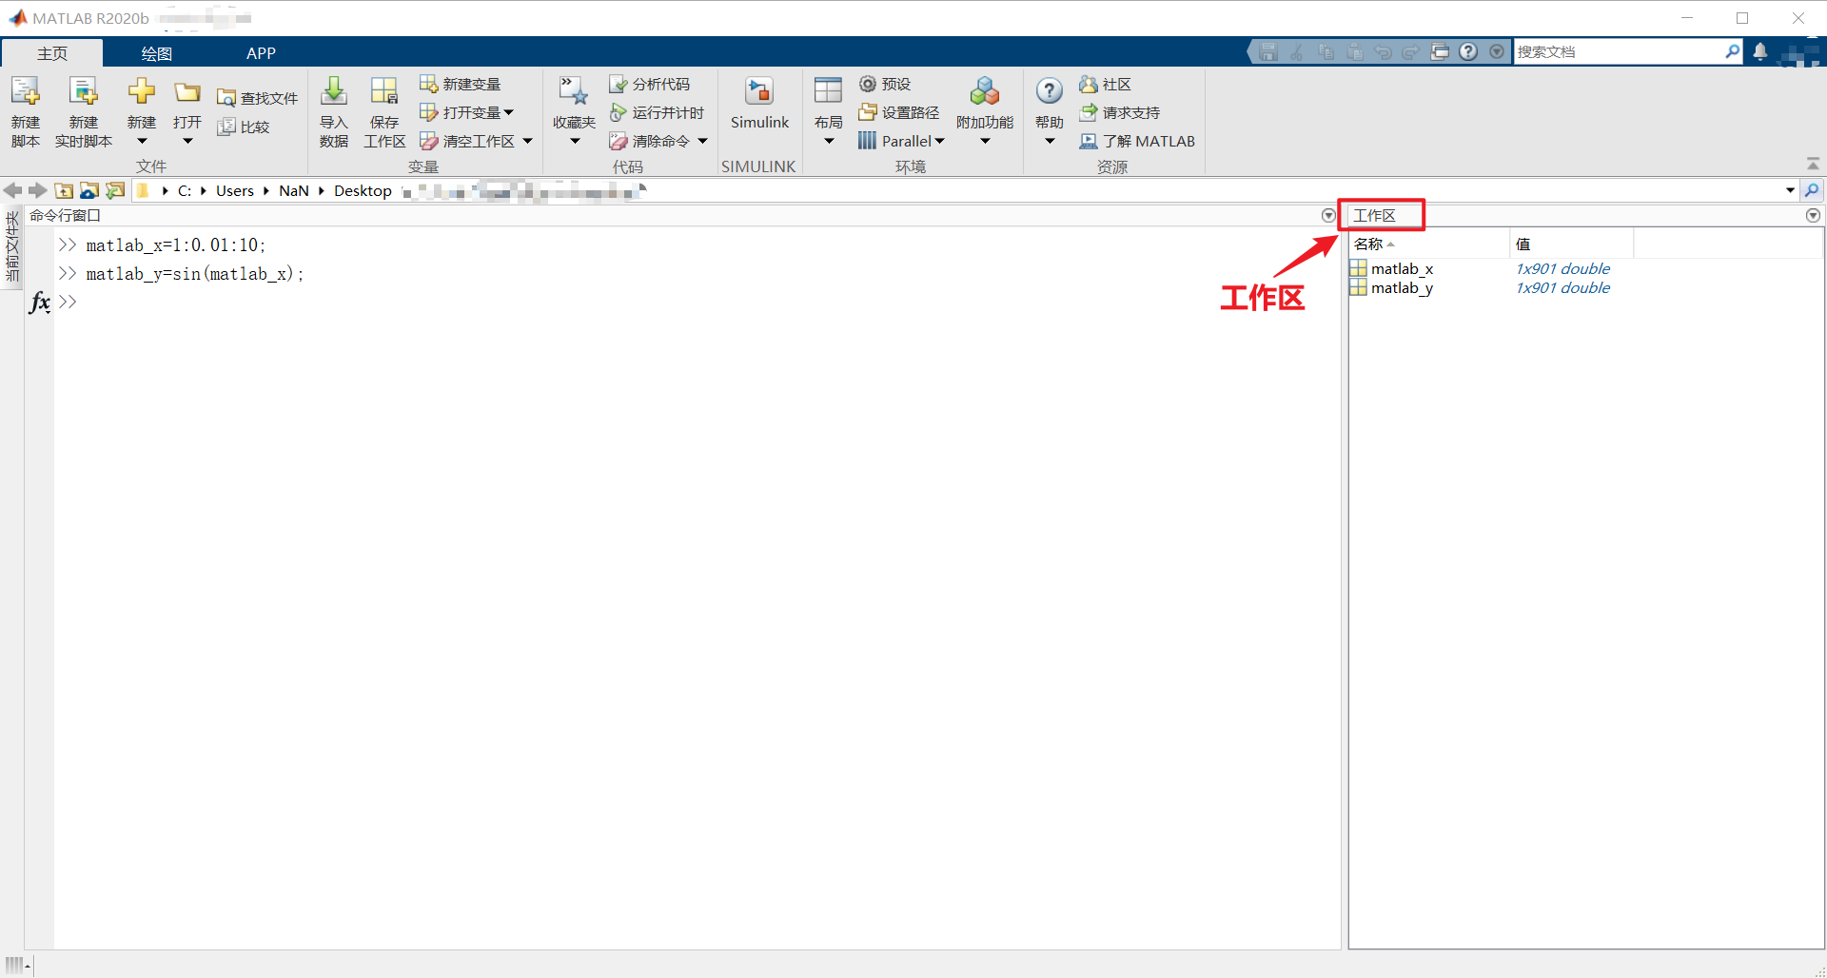Viewport: 1827px width, 978px height.
Task: Click the browse for folder icon
Action: coord(89,190)
